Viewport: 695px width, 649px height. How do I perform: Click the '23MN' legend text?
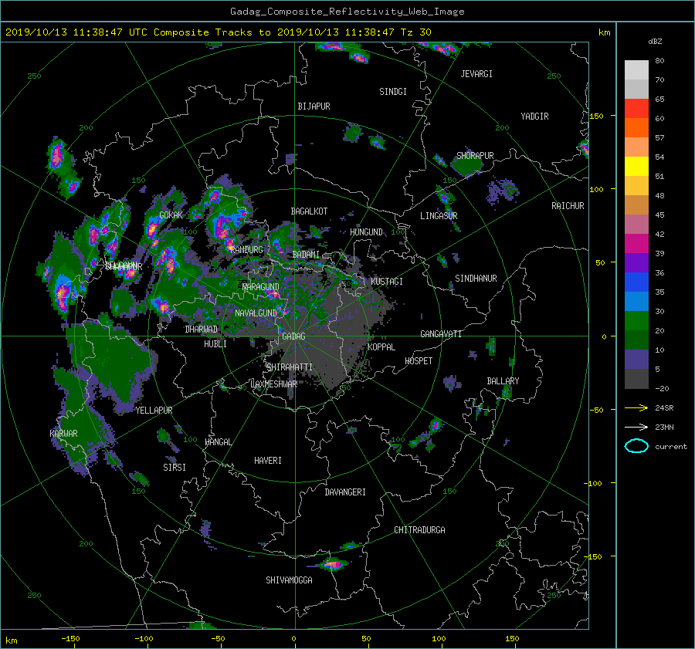coord(664,428)
